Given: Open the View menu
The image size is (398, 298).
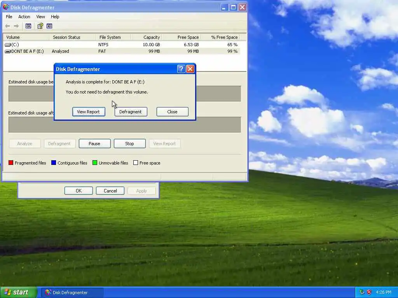Looking at the screenshot, I should (40, 17).
